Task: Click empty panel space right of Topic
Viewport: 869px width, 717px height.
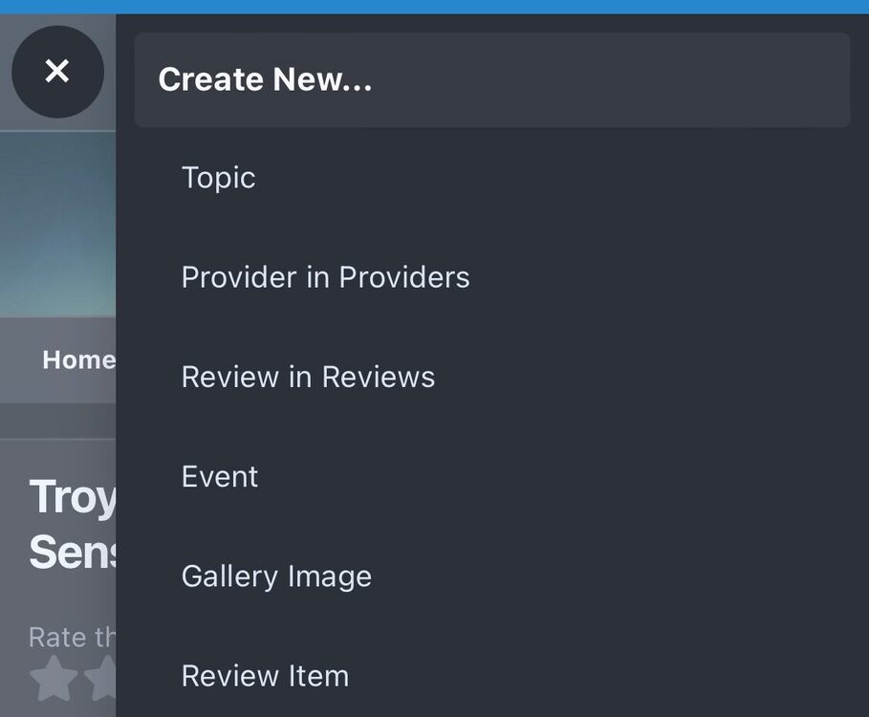Action: [574, 178]
